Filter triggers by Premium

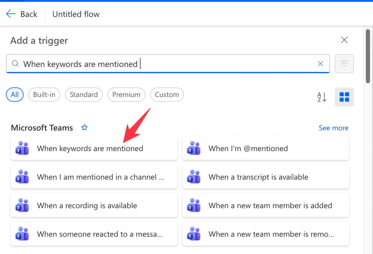[x=126, y=95]
